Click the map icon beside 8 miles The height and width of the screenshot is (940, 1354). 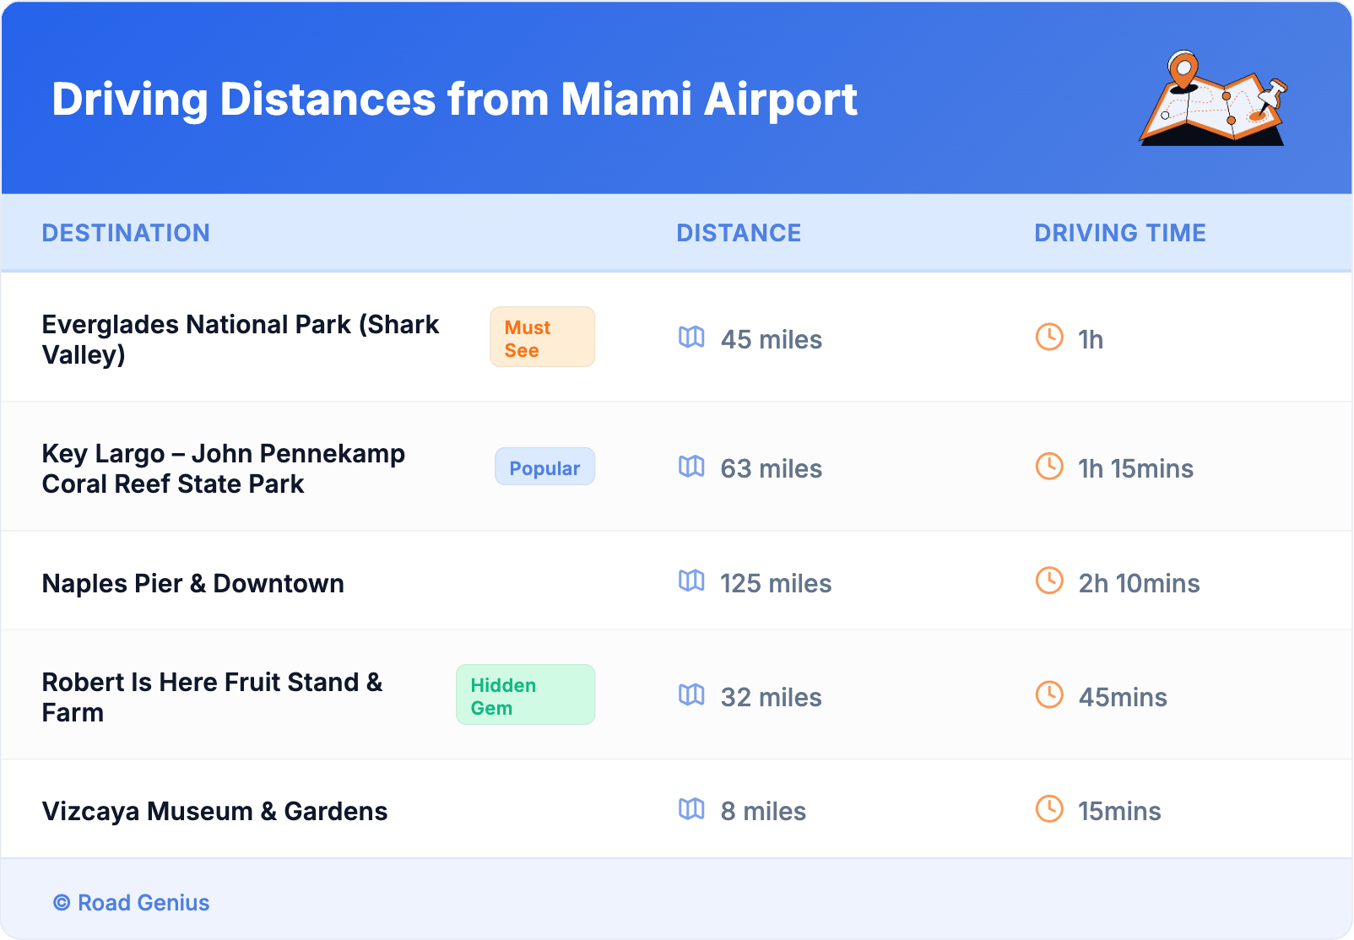click(691, 809)
